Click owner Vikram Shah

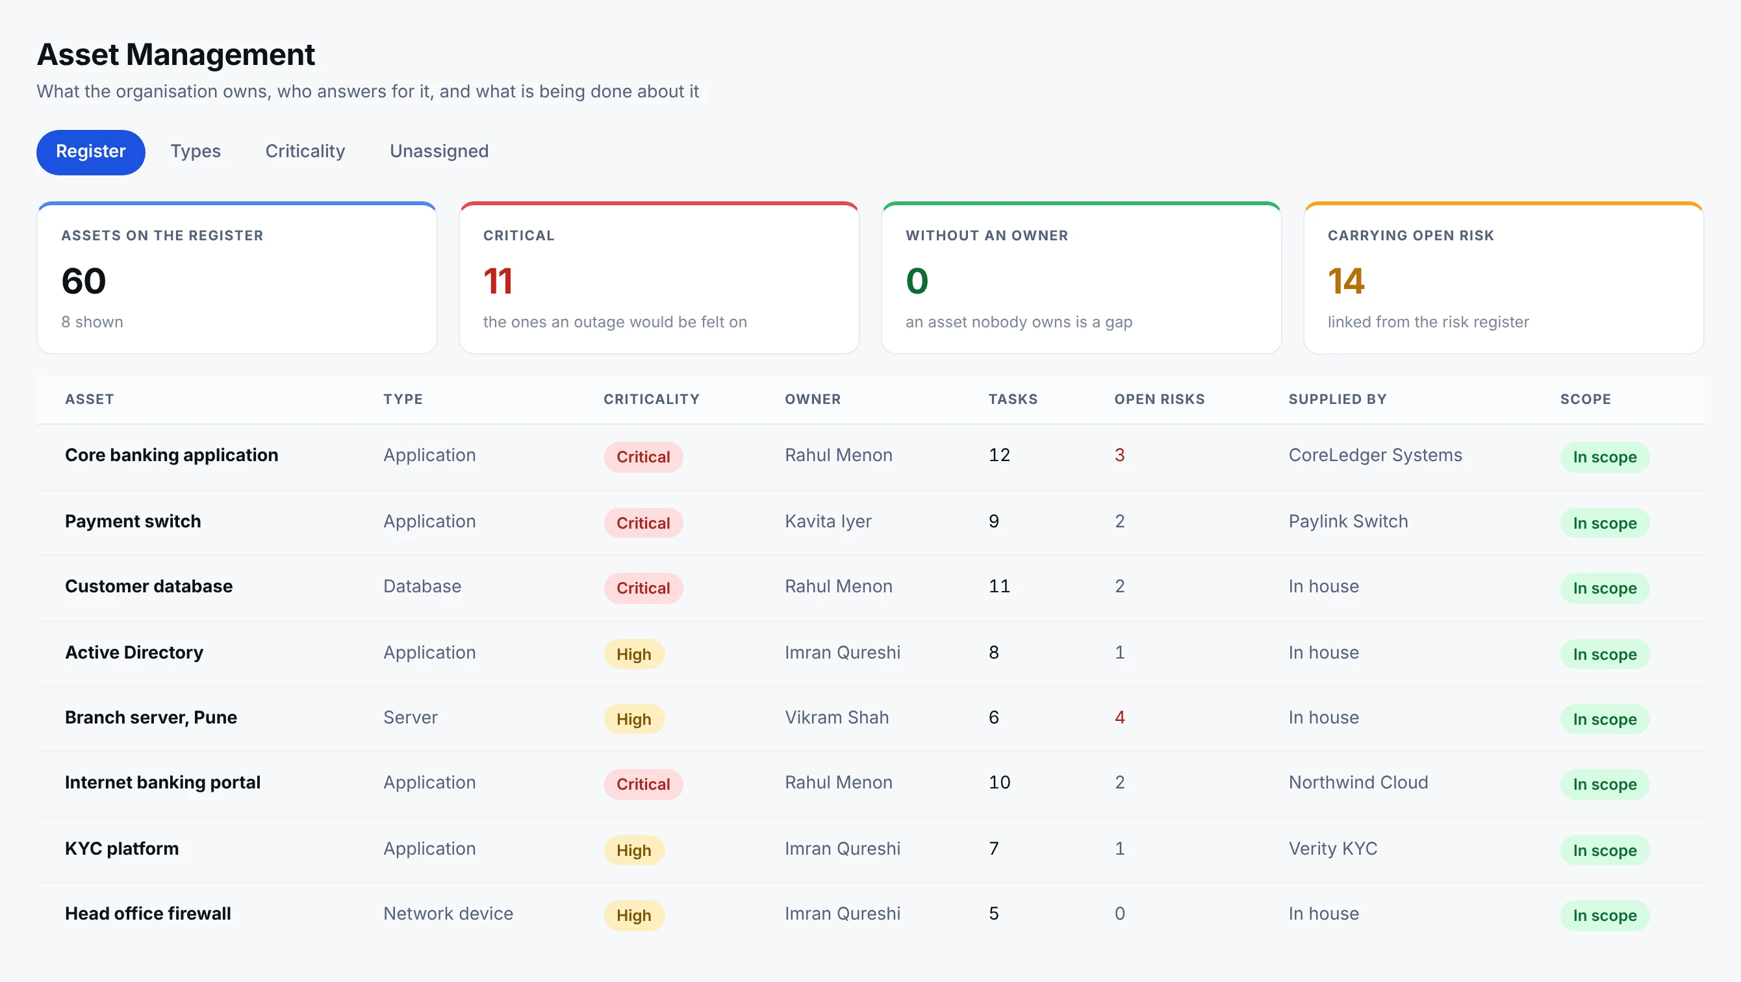tap(837, 718)
